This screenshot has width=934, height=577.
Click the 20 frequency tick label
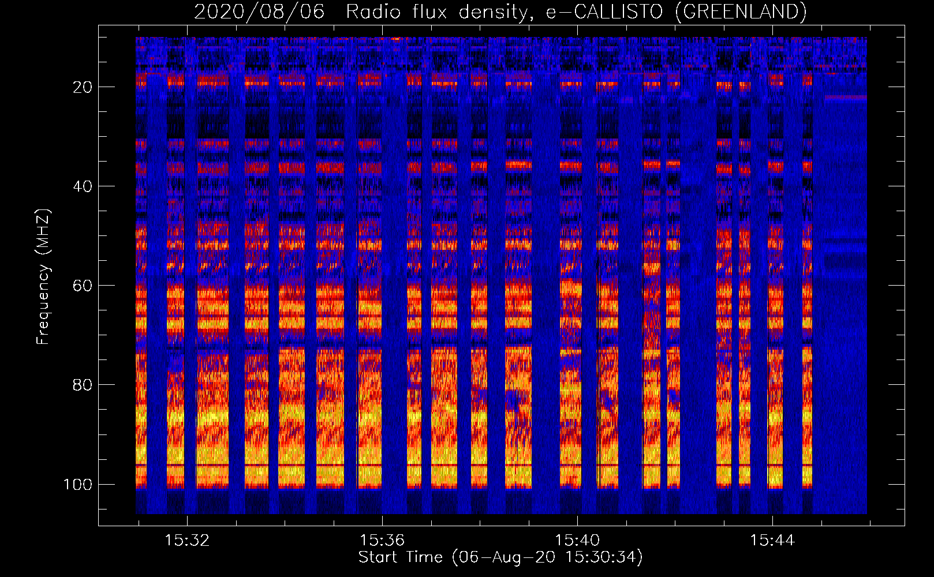(x=83, y=87)
